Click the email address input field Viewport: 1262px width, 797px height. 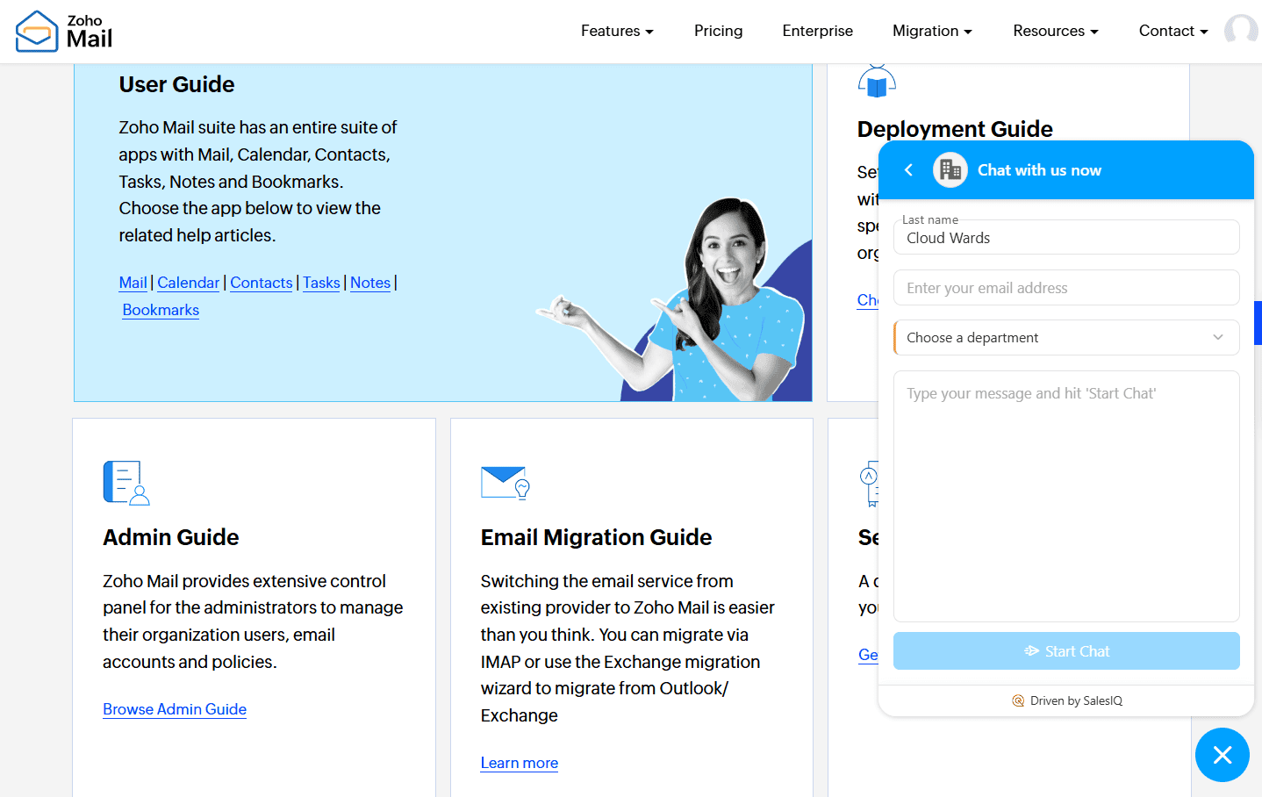[x=1065, y=288]
